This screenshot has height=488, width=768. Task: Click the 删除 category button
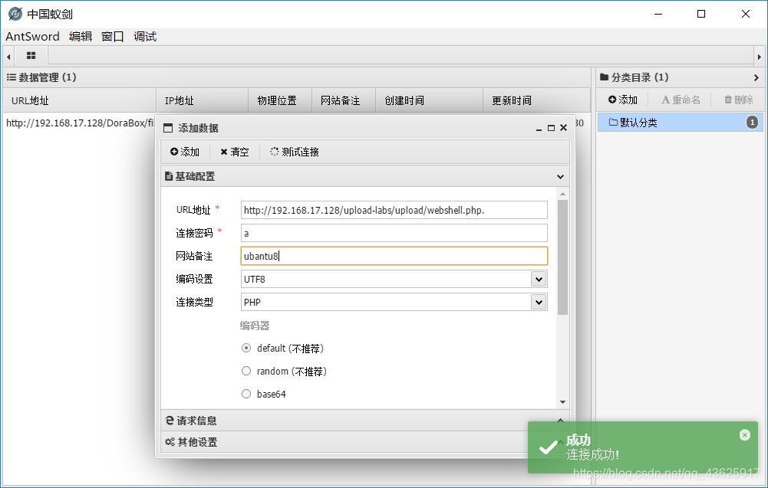tap(739, 100)
